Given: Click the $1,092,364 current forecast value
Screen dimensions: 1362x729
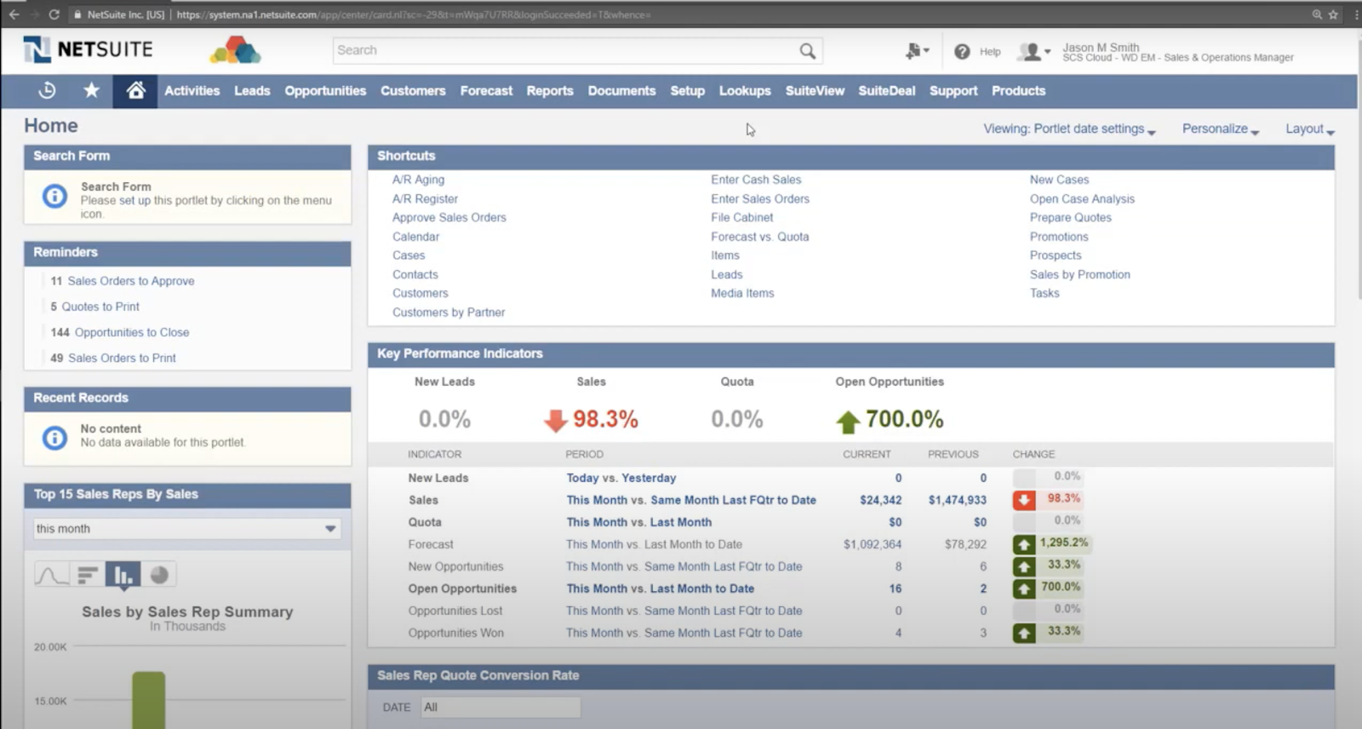Looking at the screenshot, I should [873, 544].
